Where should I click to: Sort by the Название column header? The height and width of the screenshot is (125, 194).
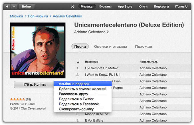coord(92,62)
